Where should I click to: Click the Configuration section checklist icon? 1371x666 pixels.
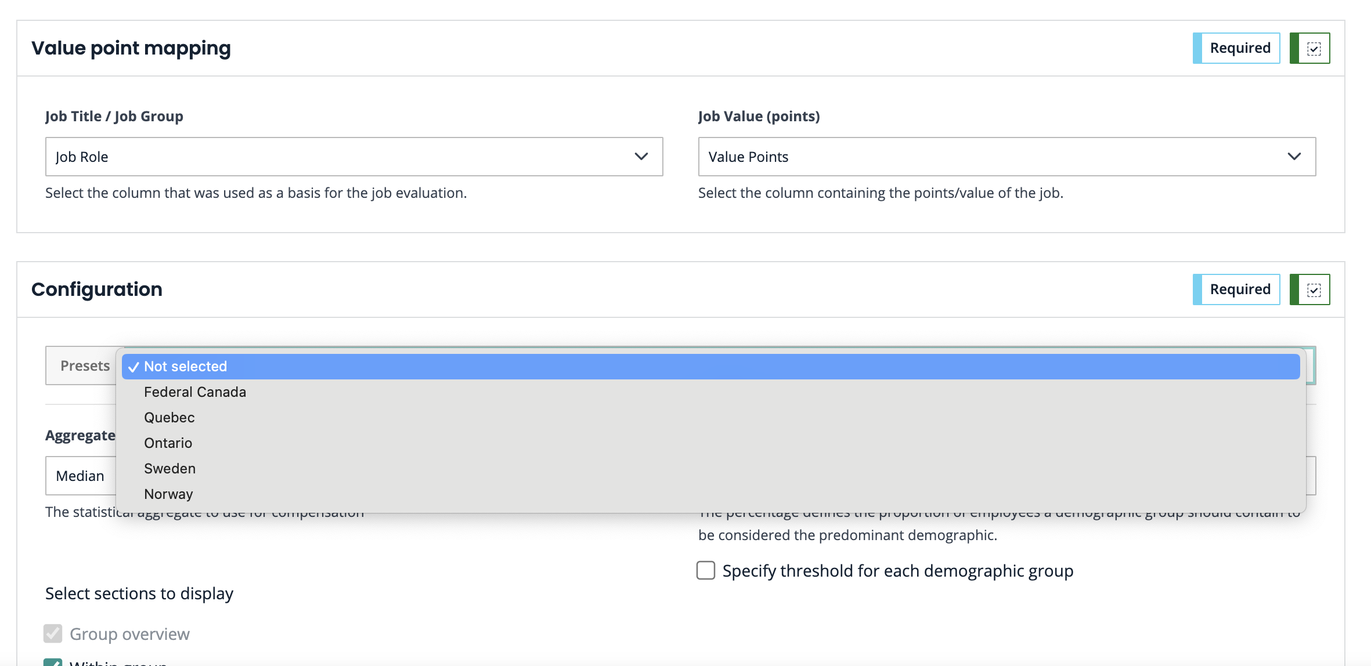pyautogui.click(x=1314, y=290)
